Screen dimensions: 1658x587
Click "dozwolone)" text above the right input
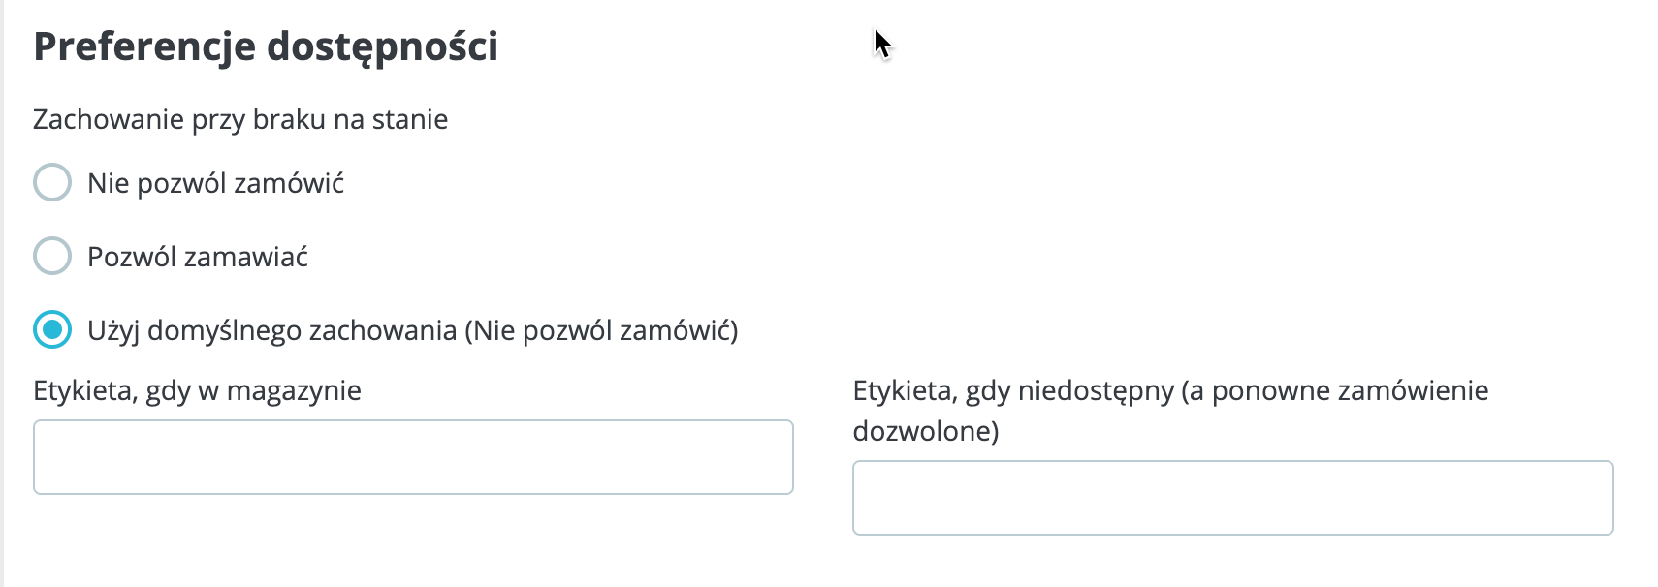(925, 431)
